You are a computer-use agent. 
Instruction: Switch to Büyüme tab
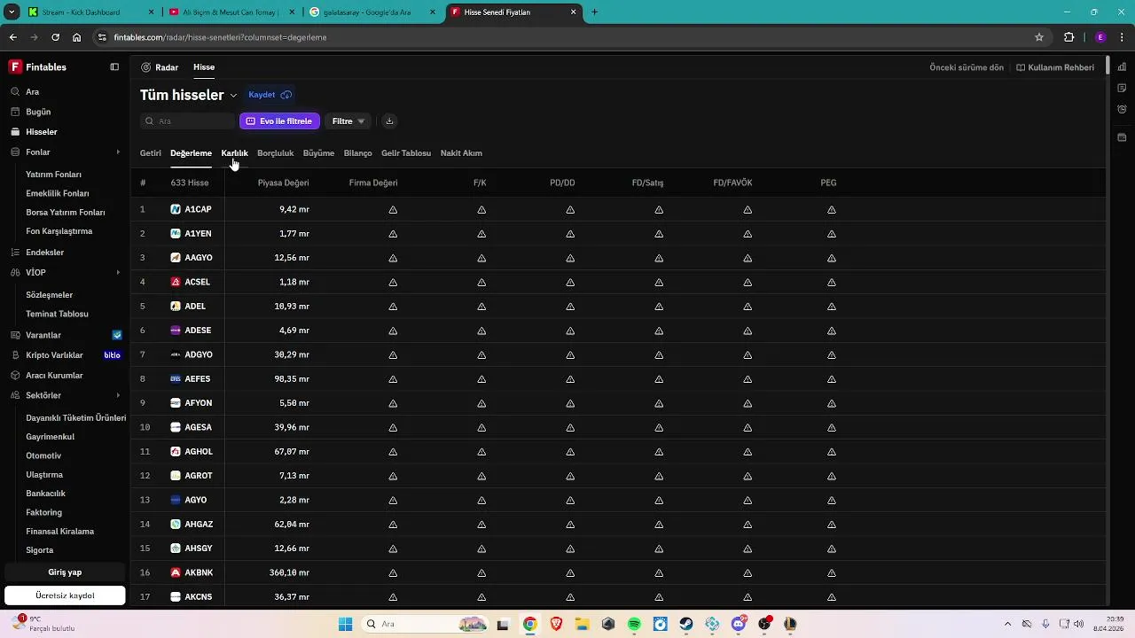click(x=318, y=153)
